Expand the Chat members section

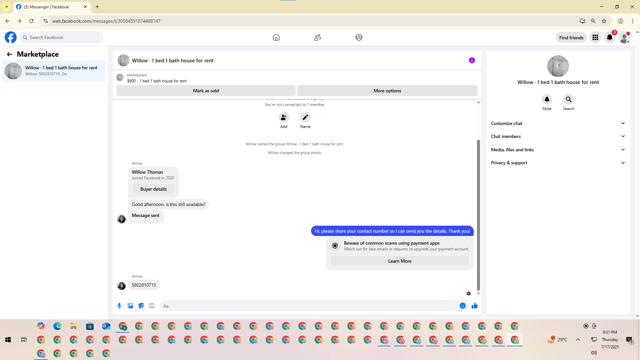pyautogui.click(x=558, y=136)
